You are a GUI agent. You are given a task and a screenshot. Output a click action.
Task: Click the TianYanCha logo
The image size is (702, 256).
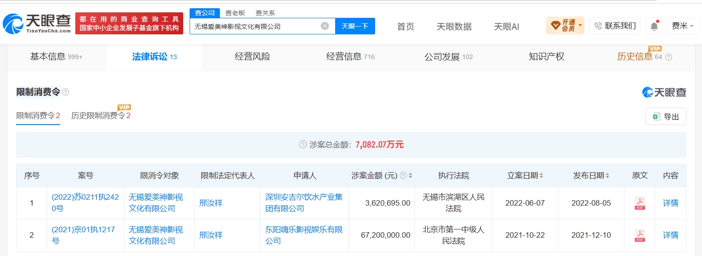[37, 23]
